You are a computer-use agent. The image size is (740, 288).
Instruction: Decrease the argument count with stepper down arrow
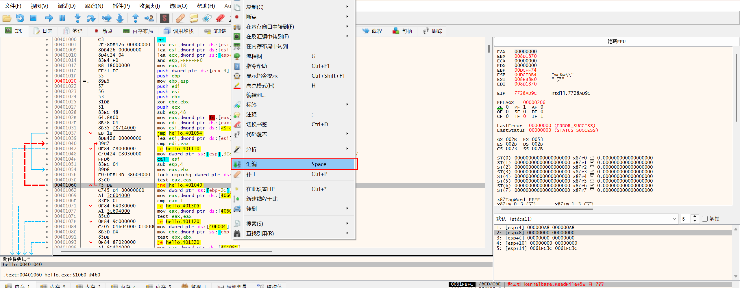click(695, 221)
